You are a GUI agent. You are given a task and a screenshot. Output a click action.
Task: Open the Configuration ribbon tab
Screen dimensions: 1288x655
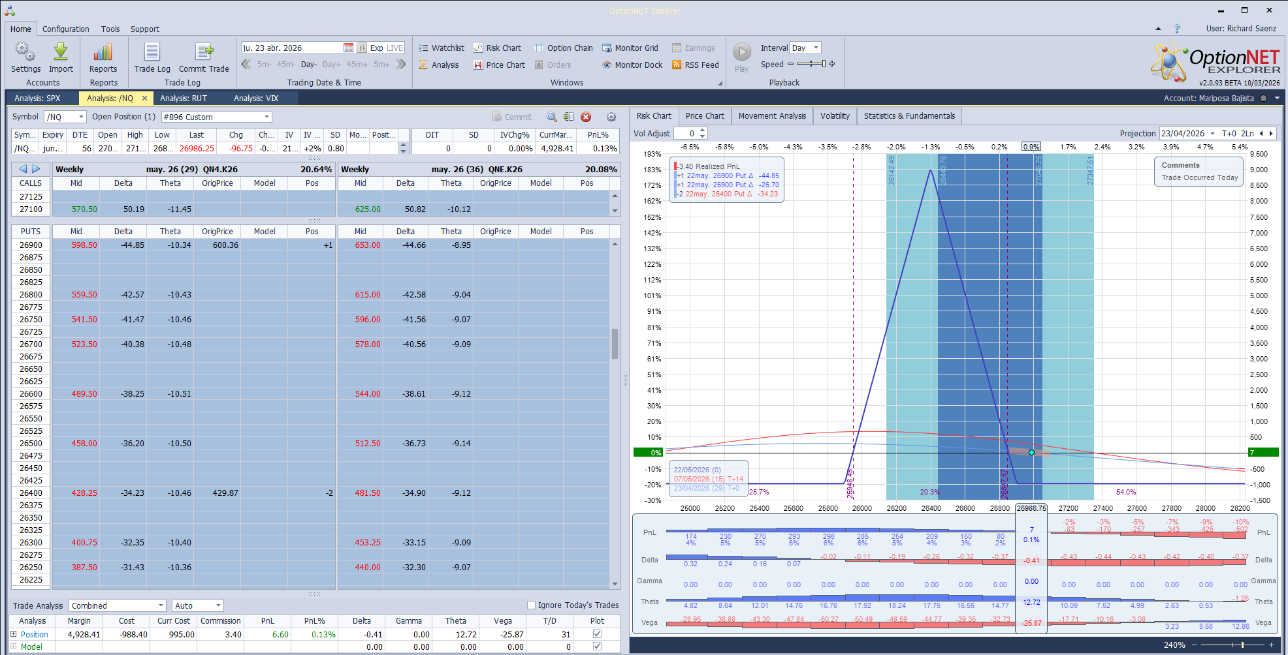click(x=66, y=29)
